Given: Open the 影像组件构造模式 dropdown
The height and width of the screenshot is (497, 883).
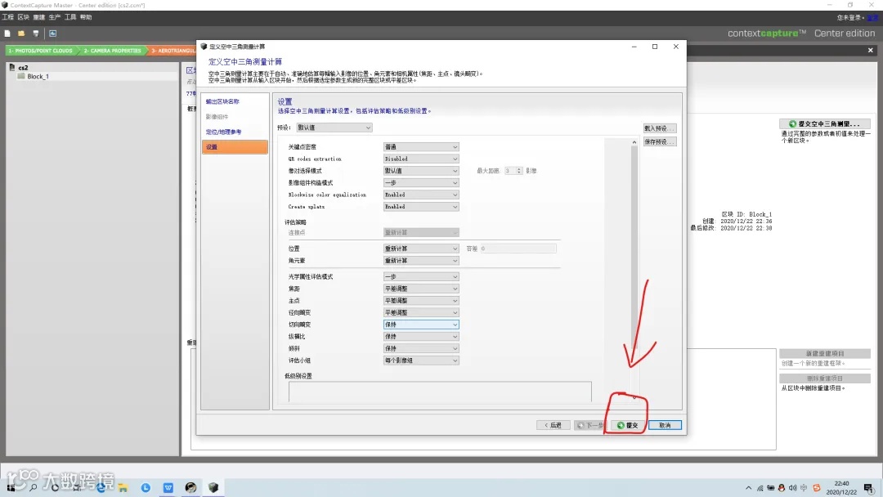Looking at the screenshot, I should pos(421,183).
